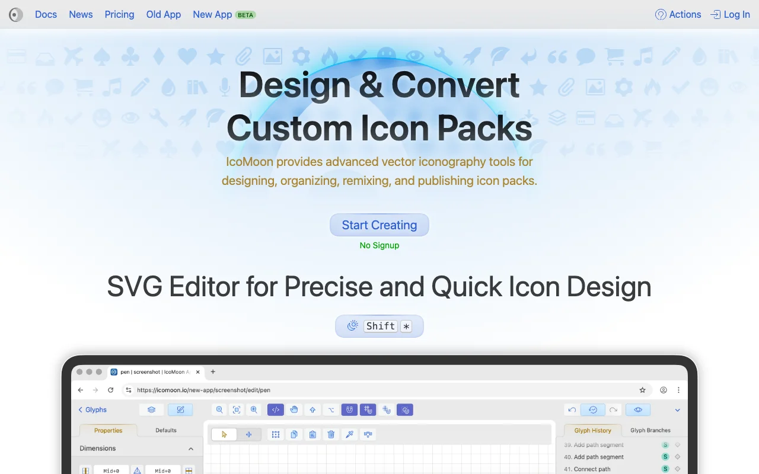Click the diamond marker on the Connect path row
759x474 pixels.
pos(678,469)
